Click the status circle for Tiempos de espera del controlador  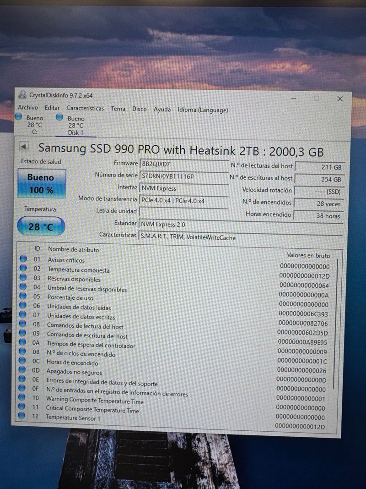pyautogui.click(x=22, y=342)
